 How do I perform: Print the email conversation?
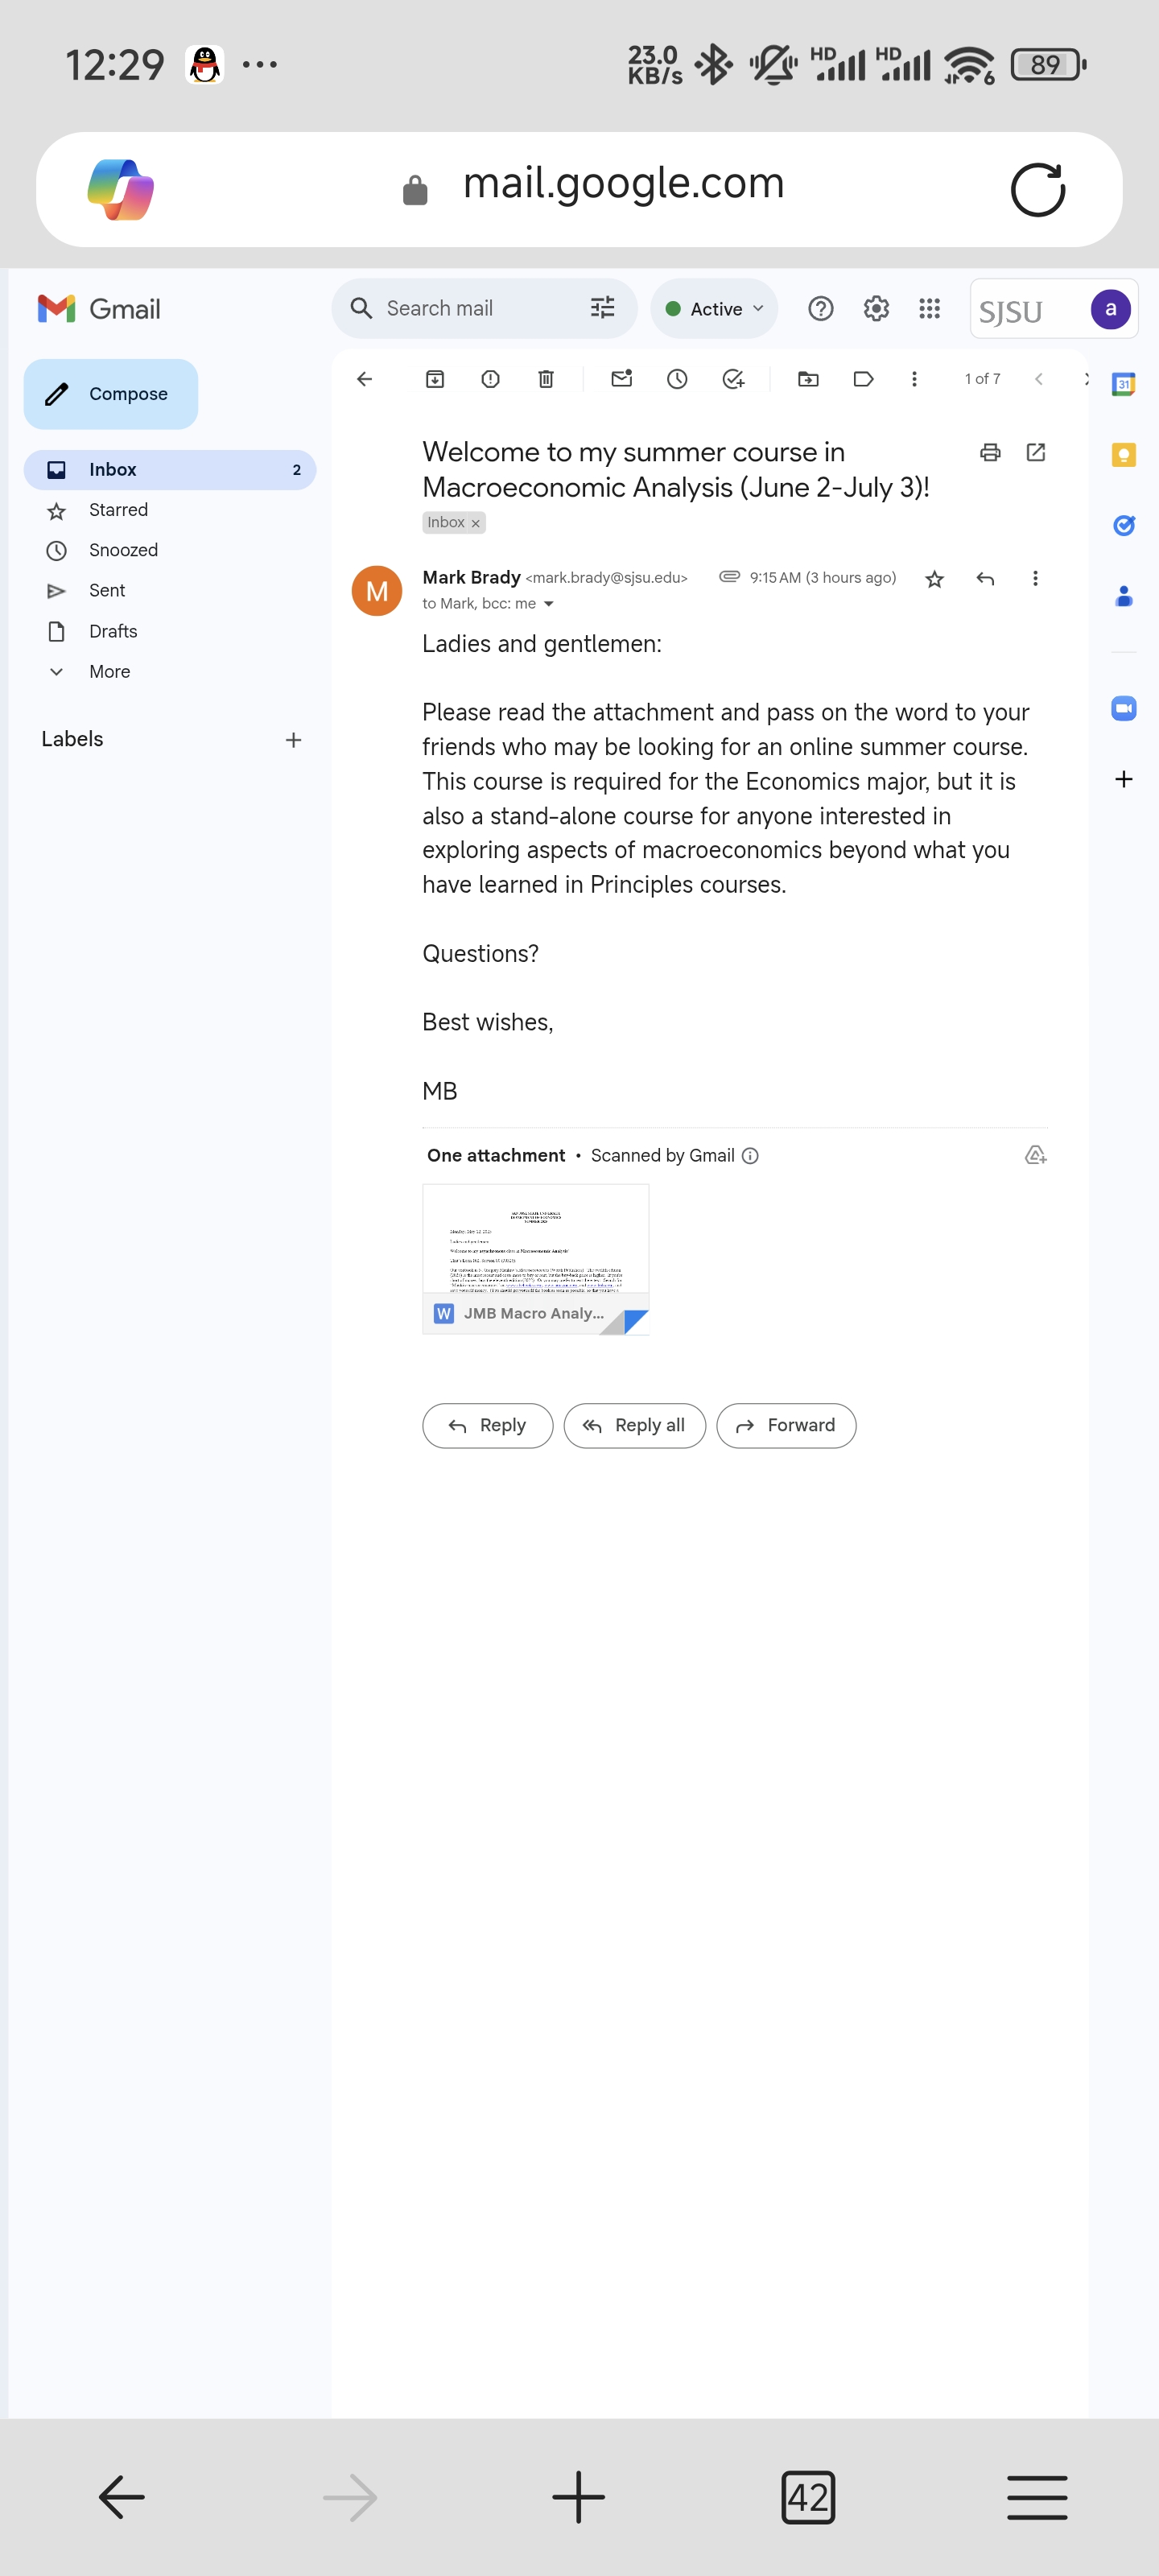pyautogui.click(x=990, y=452)
